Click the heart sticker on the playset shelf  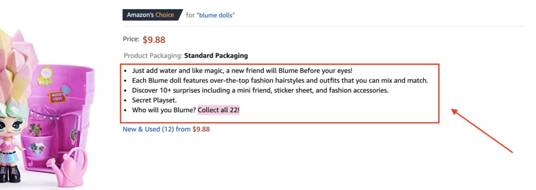pos(38,146)
